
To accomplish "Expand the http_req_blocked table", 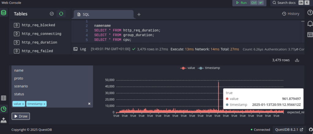I will pos(38,25).
